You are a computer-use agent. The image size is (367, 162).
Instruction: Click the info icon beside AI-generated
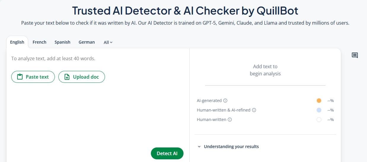[225, 101]
